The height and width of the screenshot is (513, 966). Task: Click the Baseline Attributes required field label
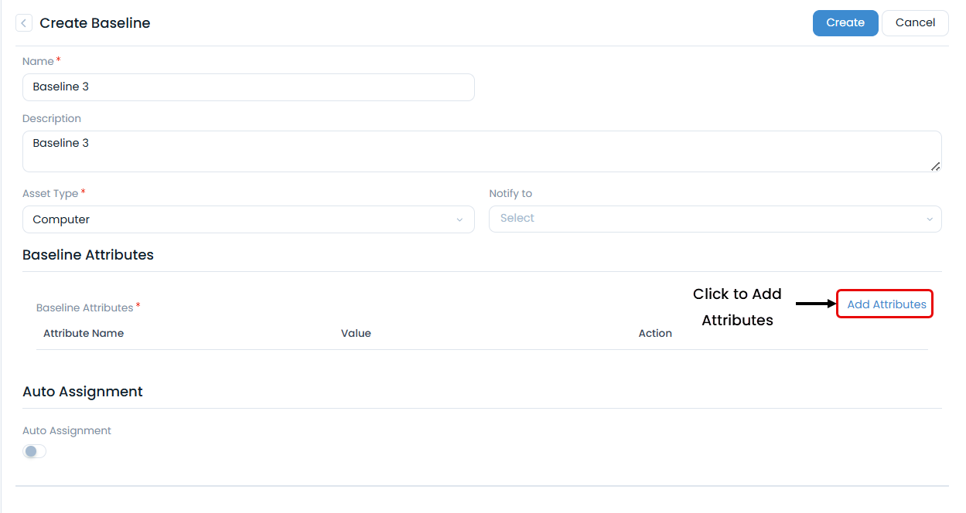85,307
